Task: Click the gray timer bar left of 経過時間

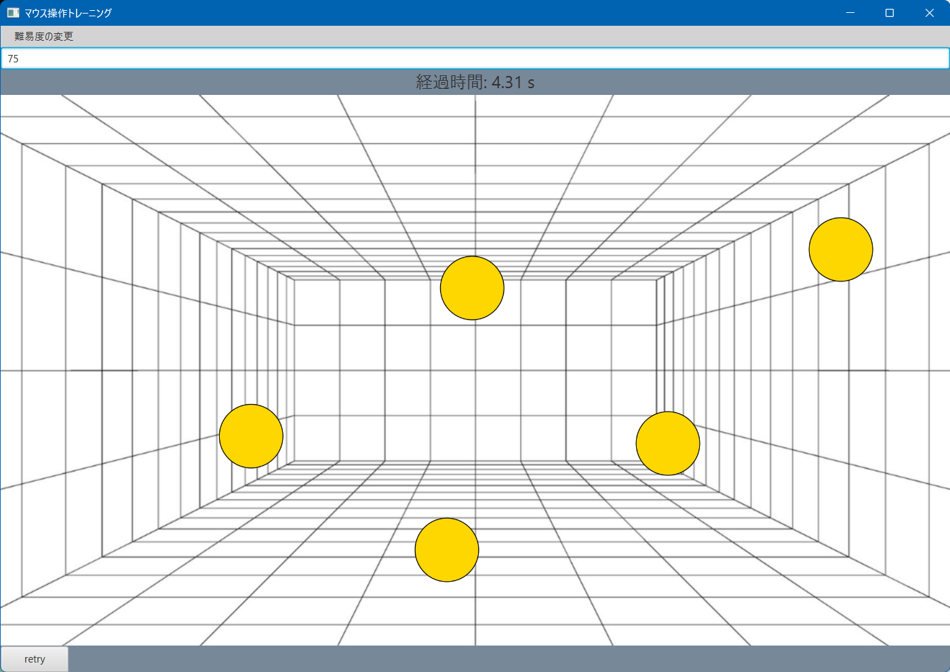Action: click(203, 82)
